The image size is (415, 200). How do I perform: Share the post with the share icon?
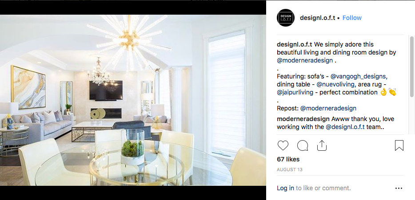click(x=322, y=145)
